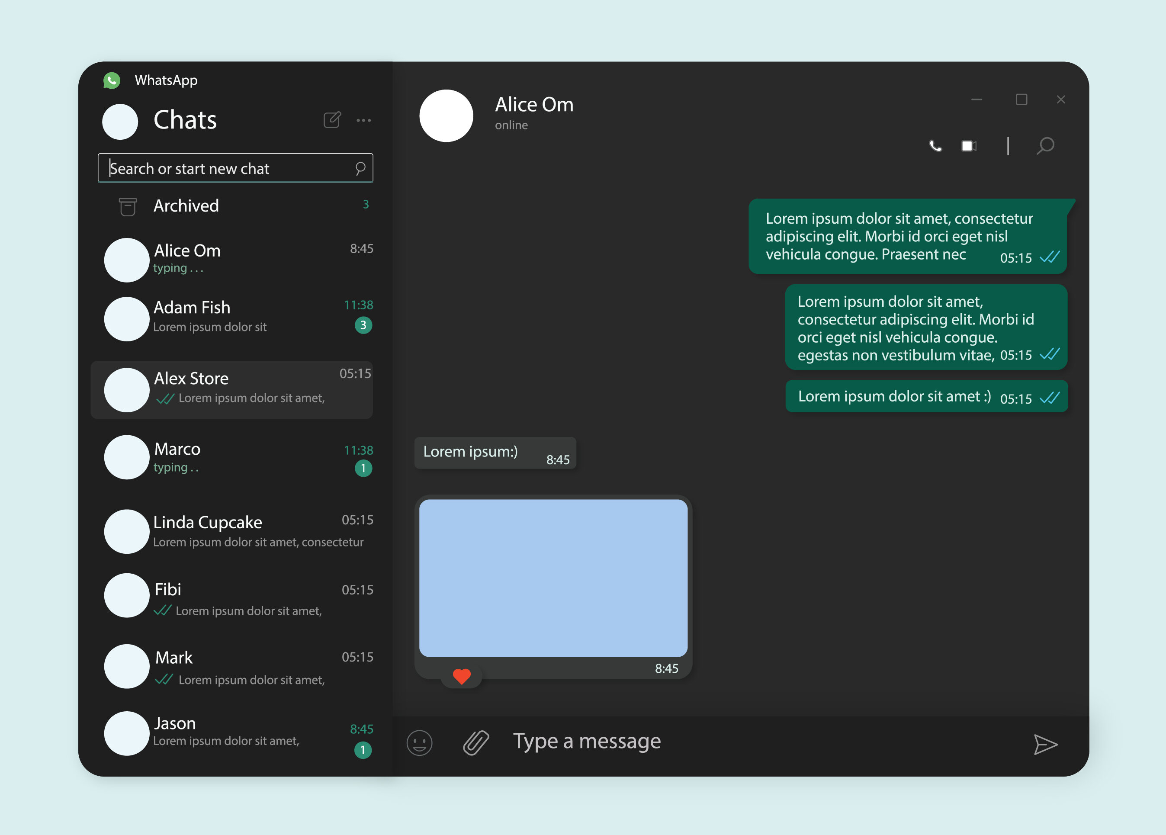
Task: Click Jason's avatar in chat list
Action: 126,733
